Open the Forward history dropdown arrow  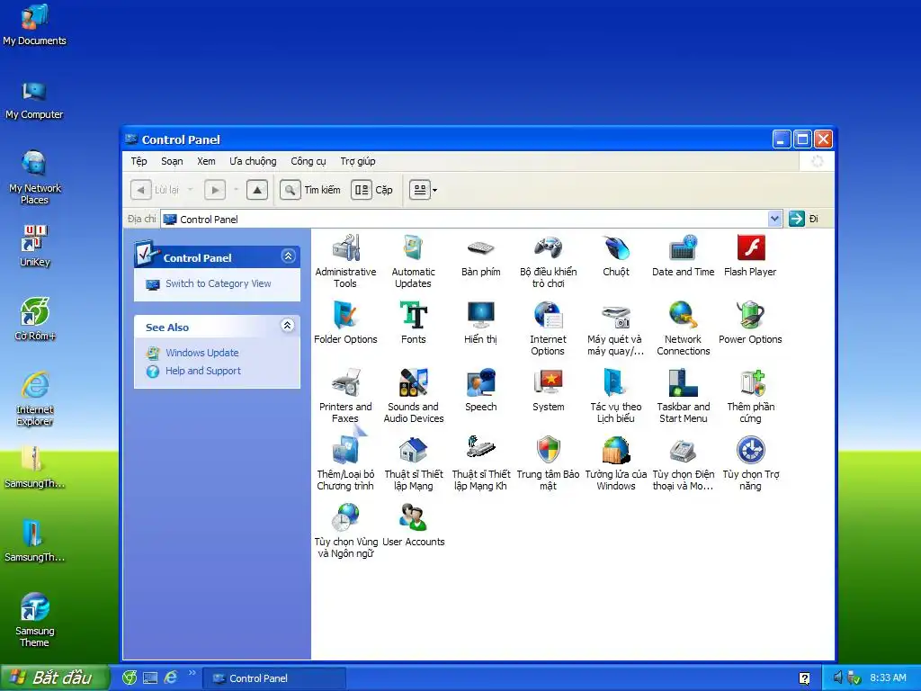pyautogui.click(x=237, y=190)
